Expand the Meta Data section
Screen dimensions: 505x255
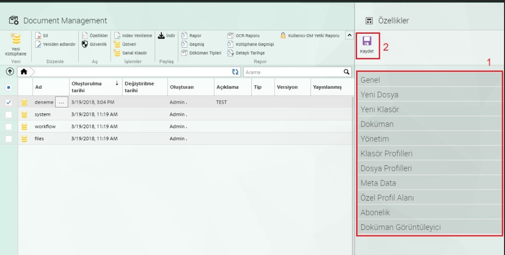pos(429,183)
